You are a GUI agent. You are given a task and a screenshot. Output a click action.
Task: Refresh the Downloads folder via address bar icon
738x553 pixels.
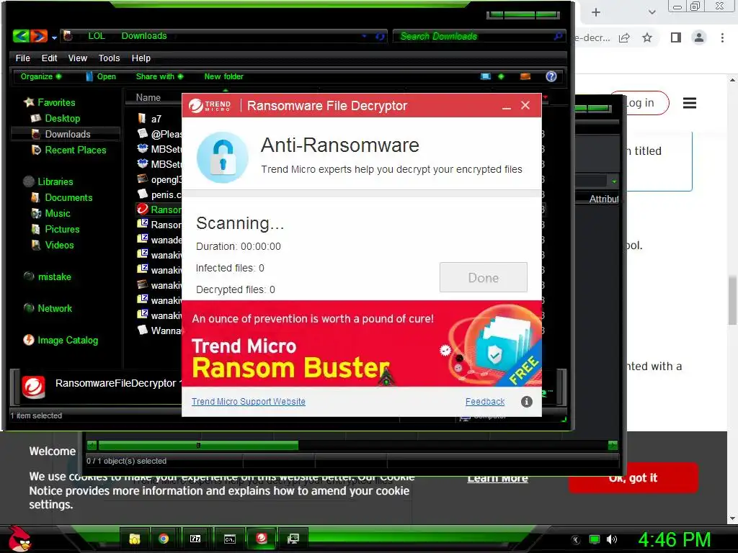(380, 36)
